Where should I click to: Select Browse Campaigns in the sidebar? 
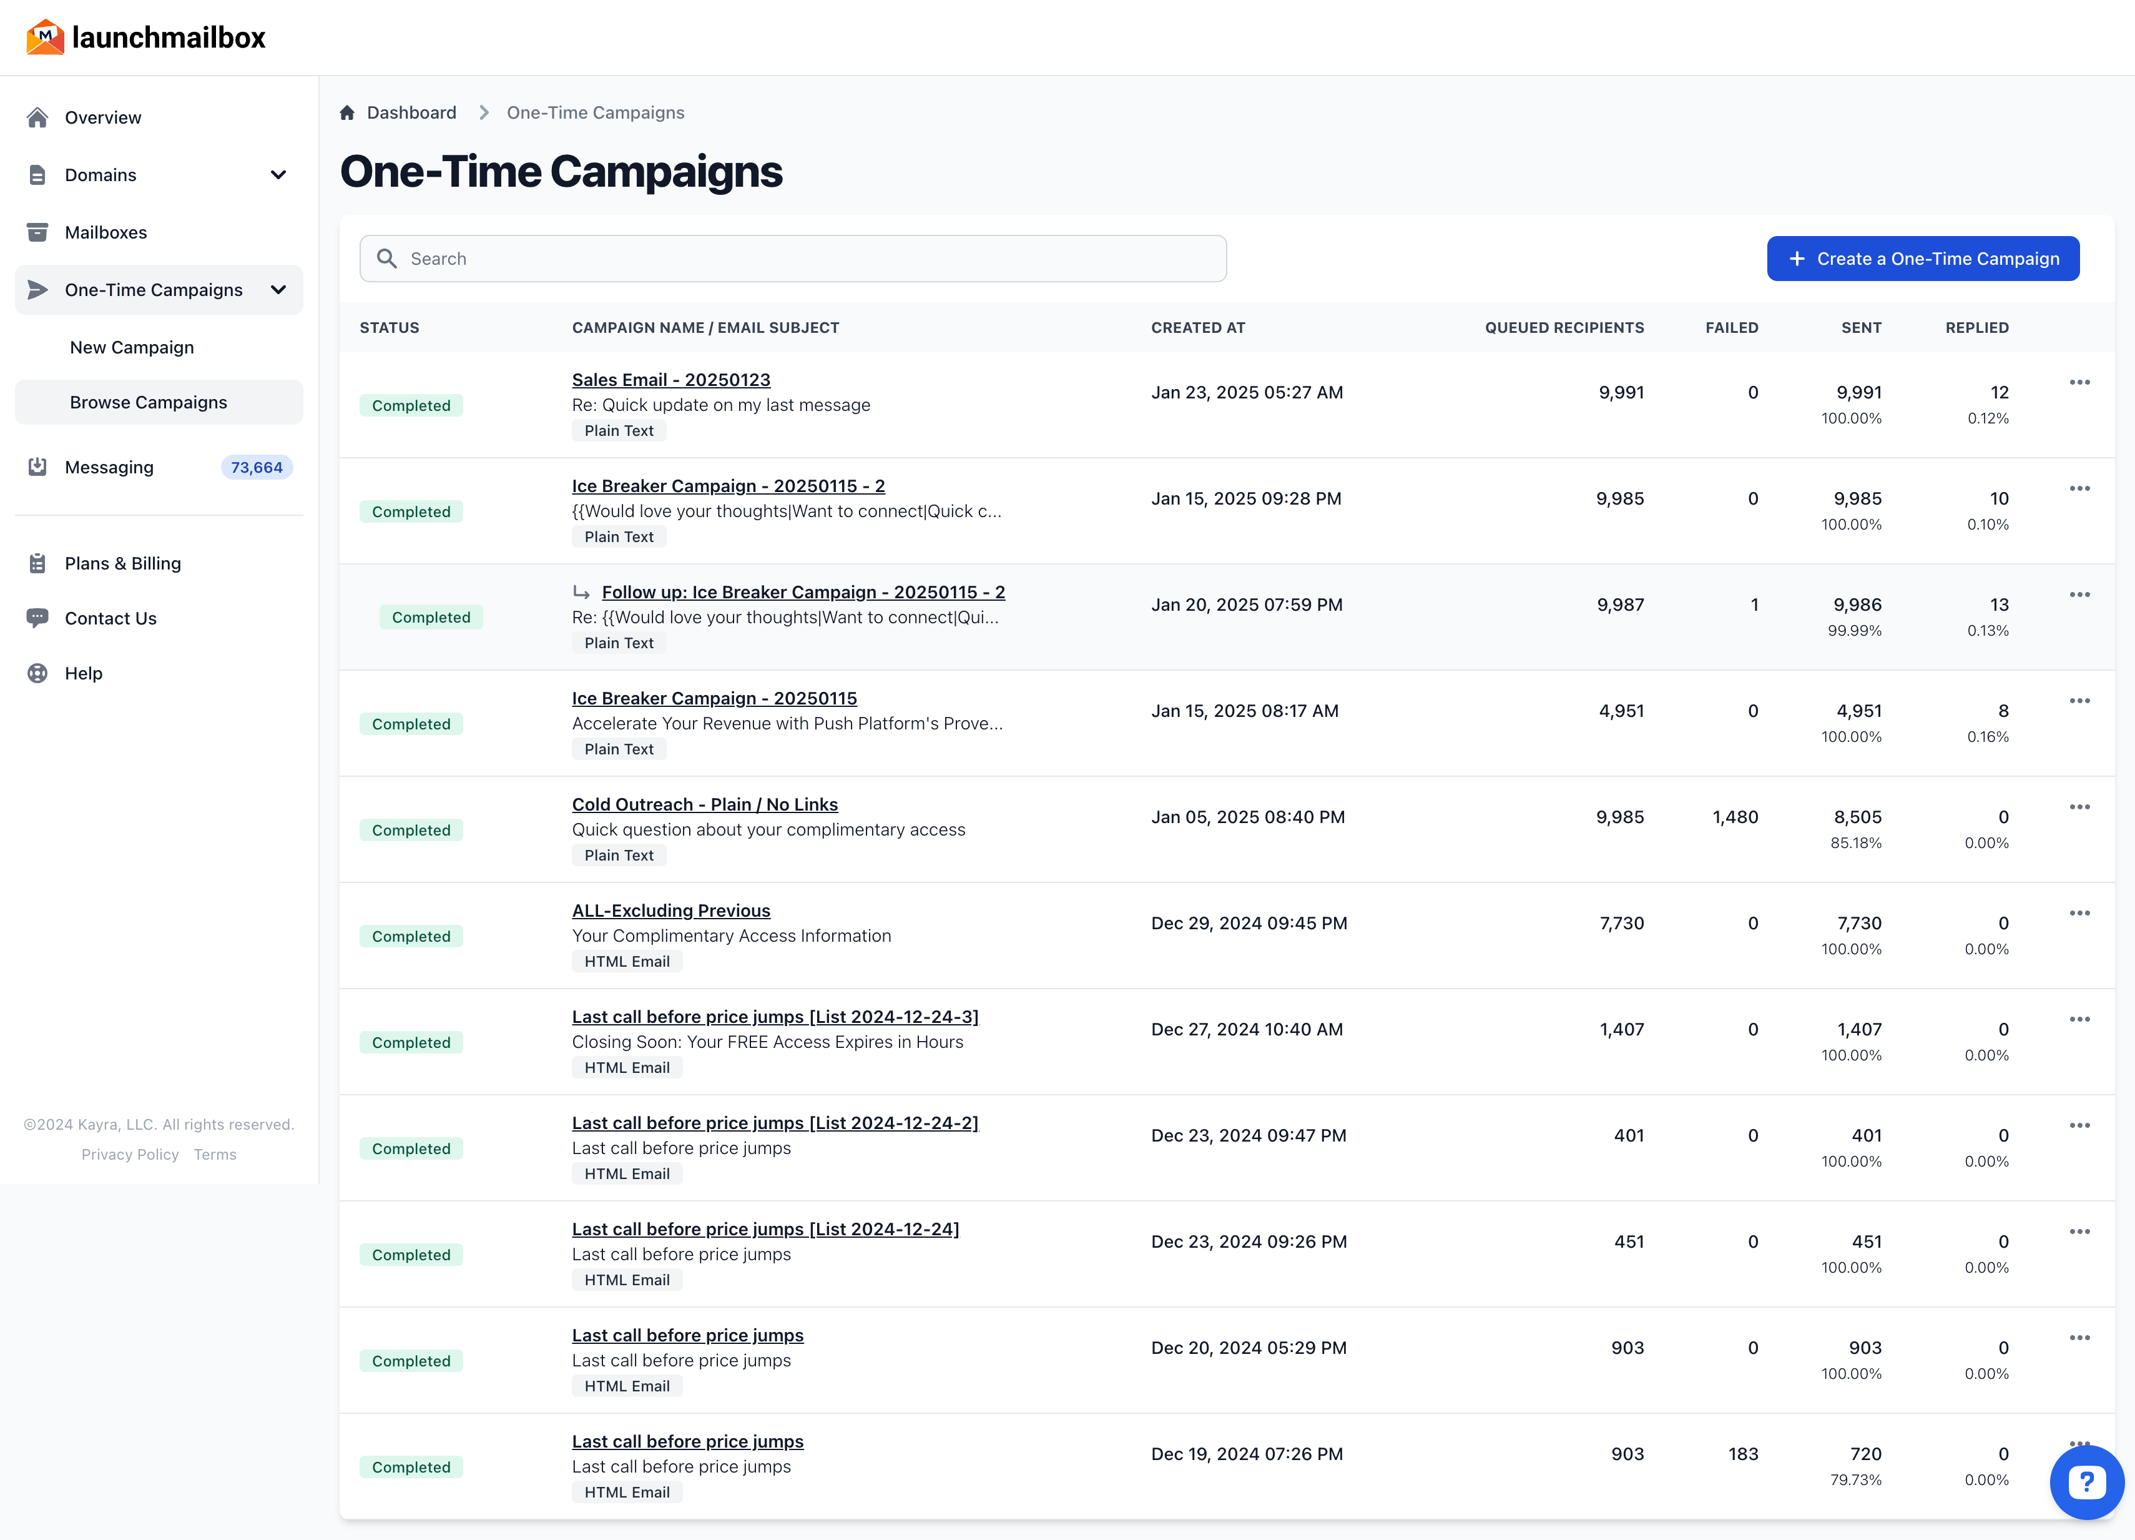pyautogui.click(x=148, y=402)
